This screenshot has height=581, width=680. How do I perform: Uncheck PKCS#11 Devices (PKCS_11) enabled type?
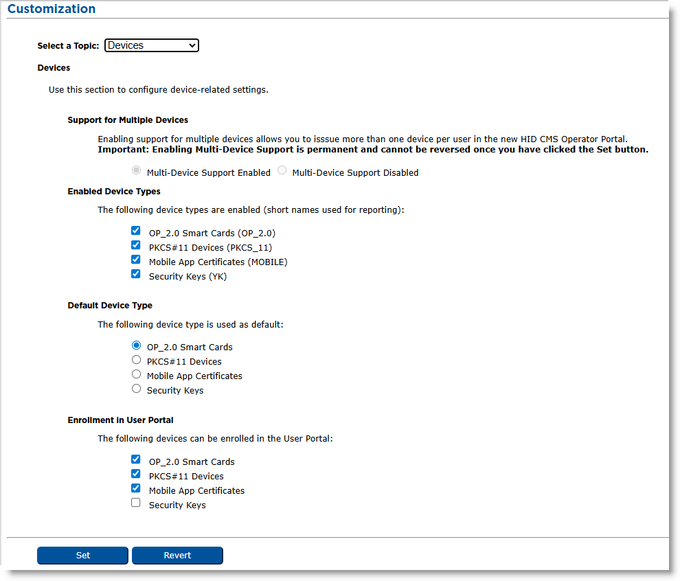point(136,245)
